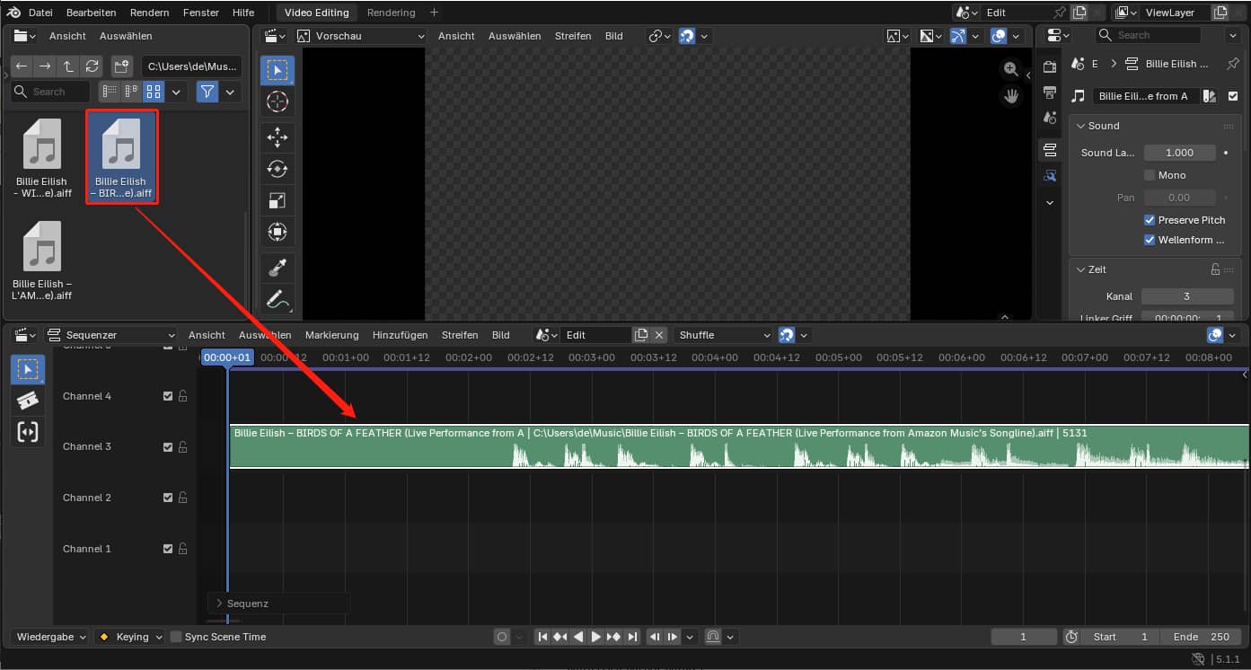Viewport: 1251px width, 670px height.
Task: Open the Bearbeiten menu
Action: click(92, 13)
